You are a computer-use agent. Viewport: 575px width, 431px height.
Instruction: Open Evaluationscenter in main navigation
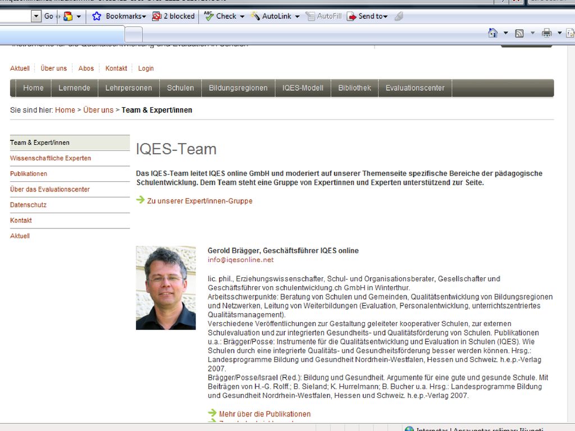pyautogui.click(x=415, y=88)
